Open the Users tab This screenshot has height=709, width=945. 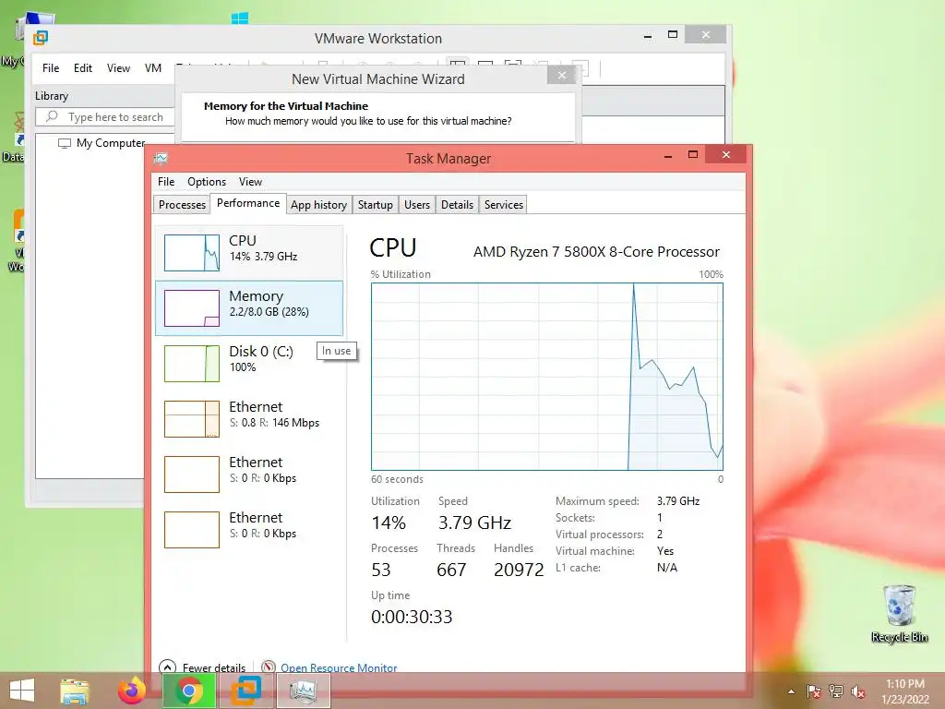[x=416, y=204]
